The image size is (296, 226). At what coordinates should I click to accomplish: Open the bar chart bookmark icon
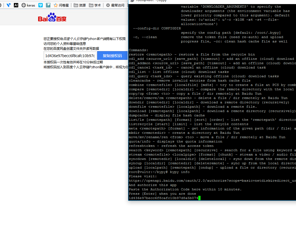pos(48,5)
